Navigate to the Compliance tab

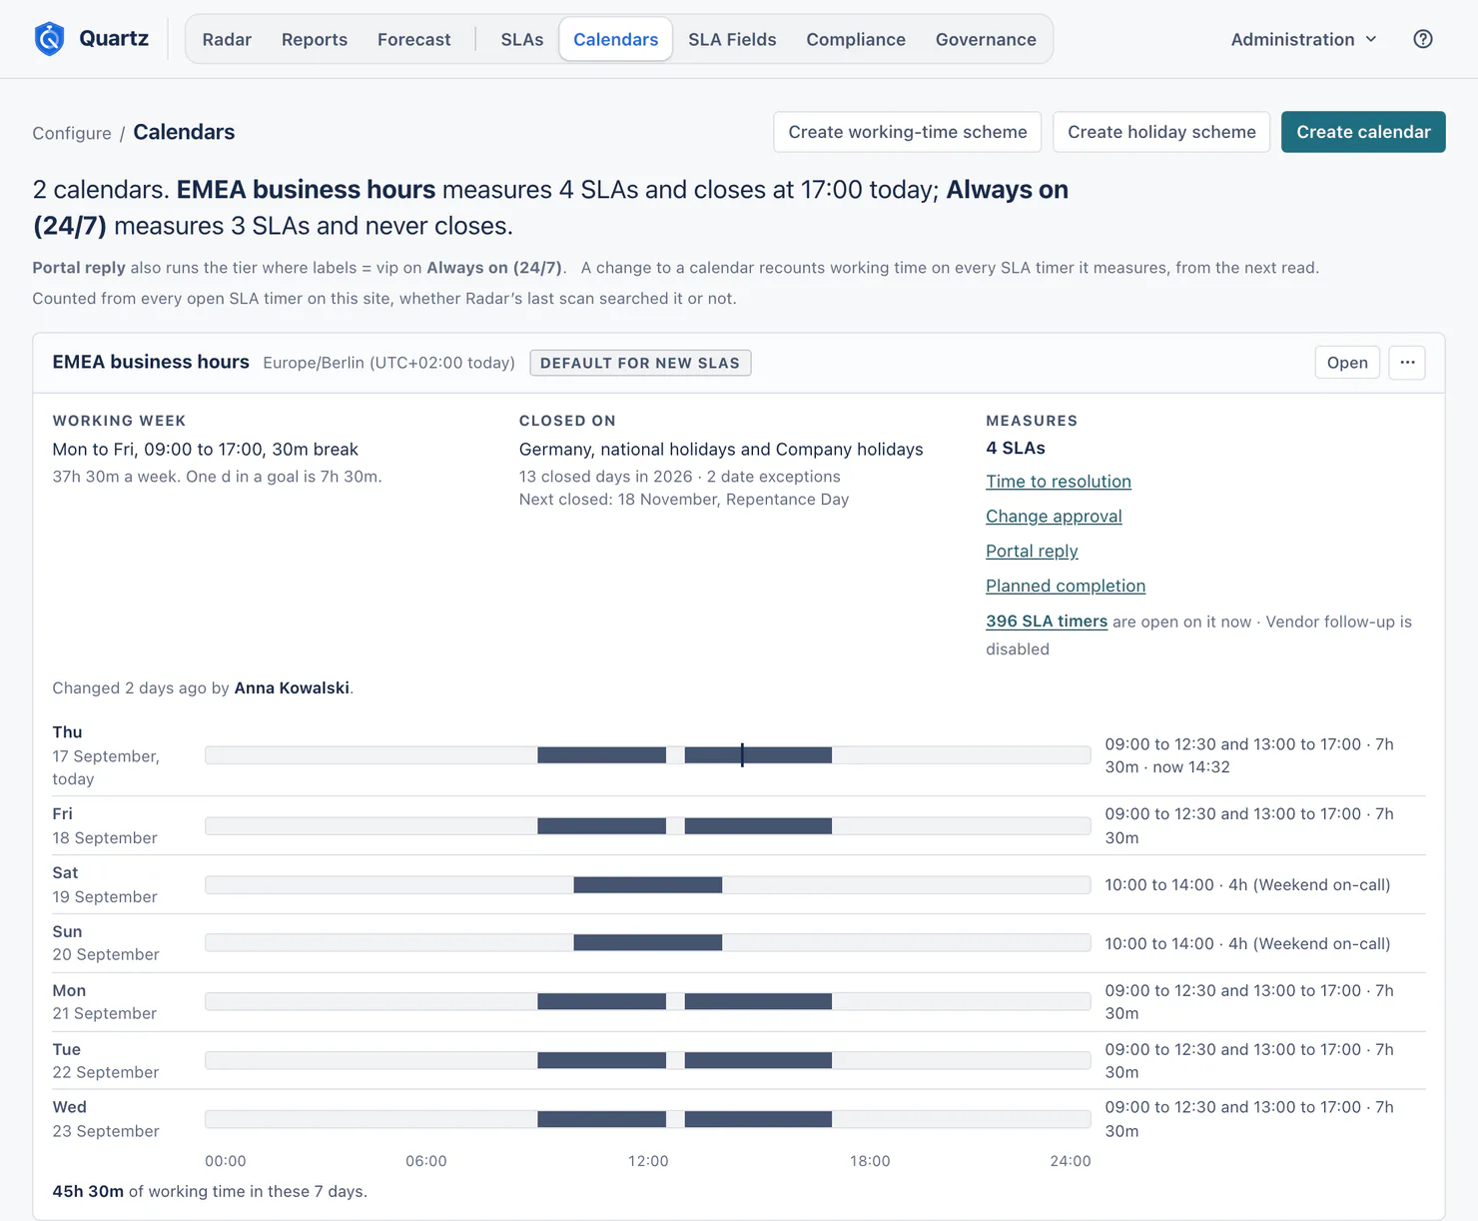pyautogui.click(x=856, y=39)
